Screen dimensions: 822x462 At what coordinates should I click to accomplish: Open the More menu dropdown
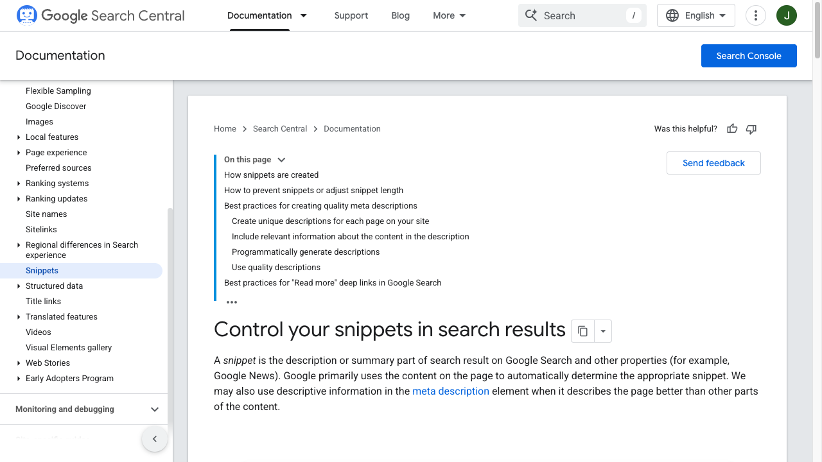click(x=449, y=15)
